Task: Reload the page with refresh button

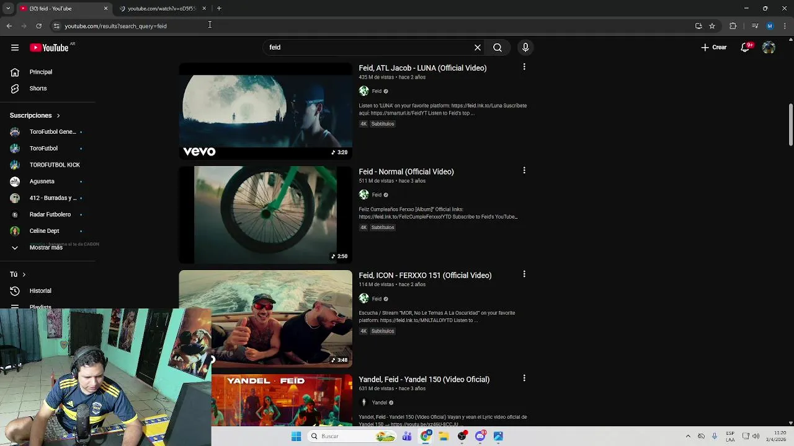Action: pos(38,26)
